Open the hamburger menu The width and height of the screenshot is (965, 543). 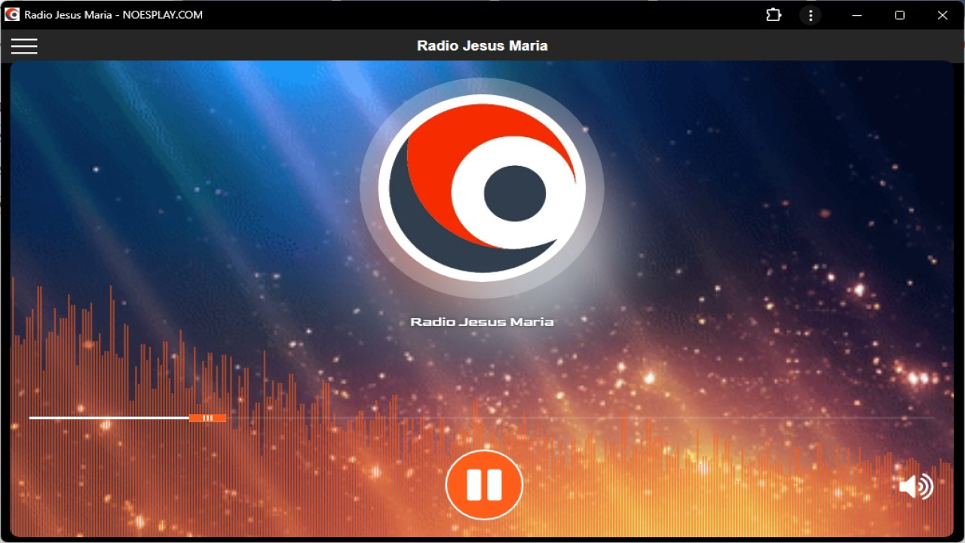coord(24,46)
